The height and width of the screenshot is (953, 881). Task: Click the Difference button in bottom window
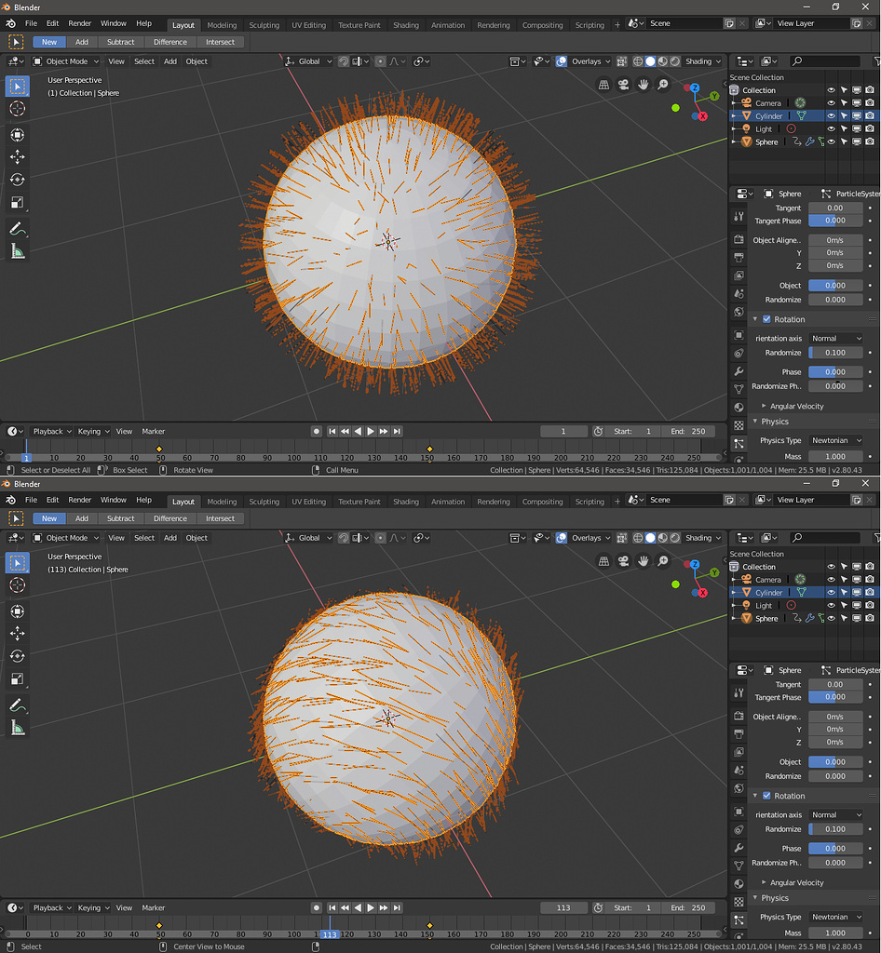(170, 518)
